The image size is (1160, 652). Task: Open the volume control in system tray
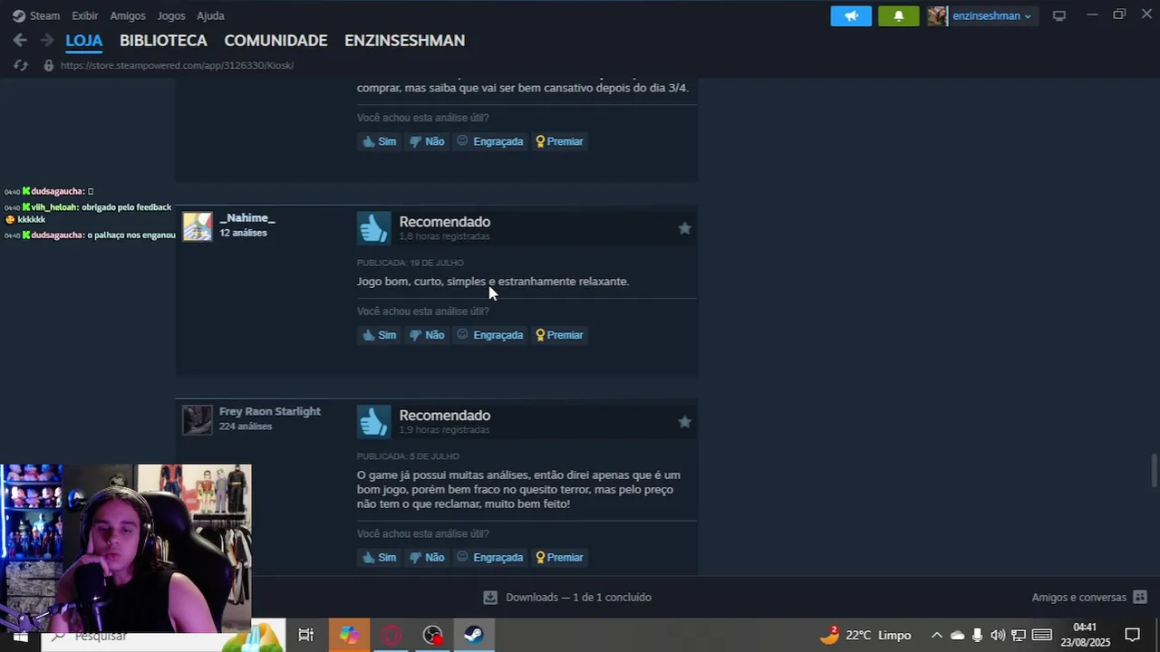pyautogui.click(x=998, y=635)
